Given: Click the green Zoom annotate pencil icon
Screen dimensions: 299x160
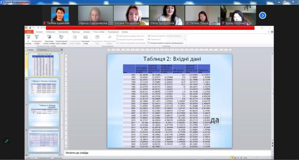Looking at the screenshot, I should pyautogui.click(x=7, y=141).
